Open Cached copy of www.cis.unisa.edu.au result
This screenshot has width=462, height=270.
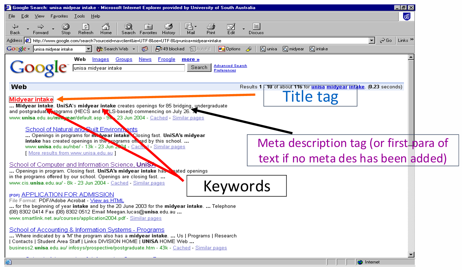119,183
